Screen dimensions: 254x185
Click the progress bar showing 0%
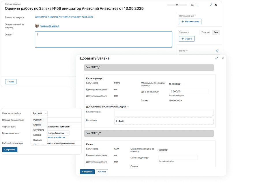click(x=177, y=5)
